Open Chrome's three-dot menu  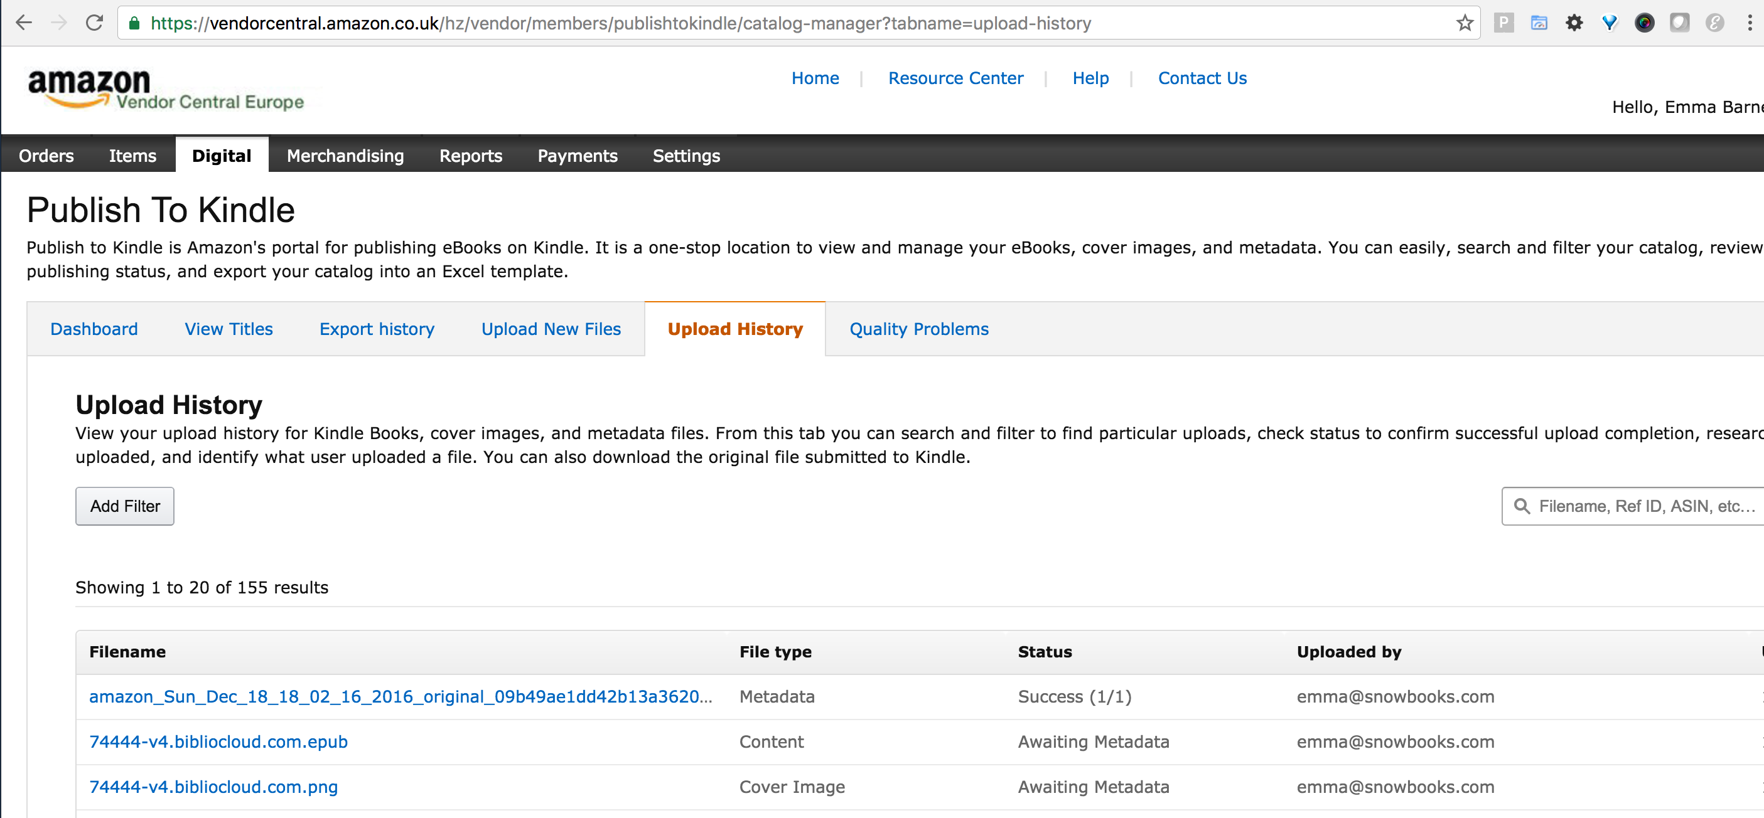pos(1750,23)
